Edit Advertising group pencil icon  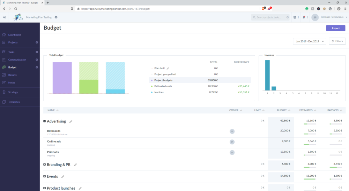click(x=71, y=121)
